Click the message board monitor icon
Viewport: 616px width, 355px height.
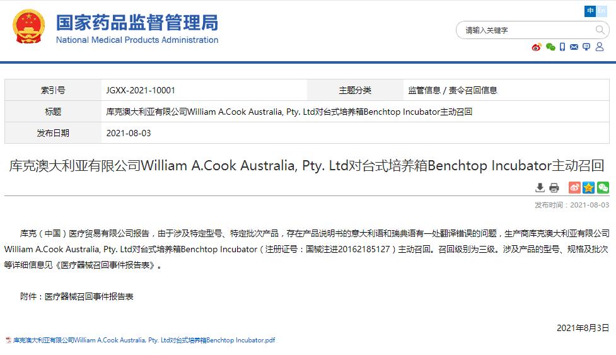pyautogui.click(x=586, y=47)
